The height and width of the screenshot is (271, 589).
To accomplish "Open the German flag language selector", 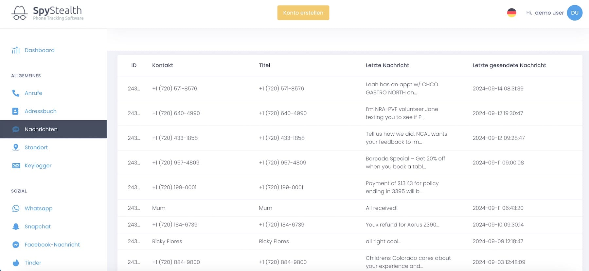I will coord(511,13).
